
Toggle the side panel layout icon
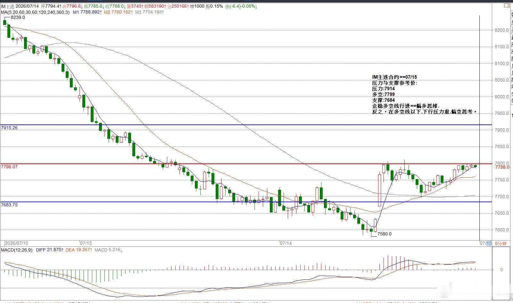coord(507,5)
